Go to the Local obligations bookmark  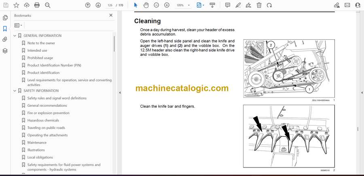(40, 157)
